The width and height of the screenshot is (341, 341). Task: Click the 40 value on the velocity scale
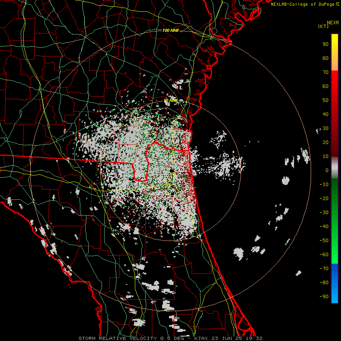point(325,114)
